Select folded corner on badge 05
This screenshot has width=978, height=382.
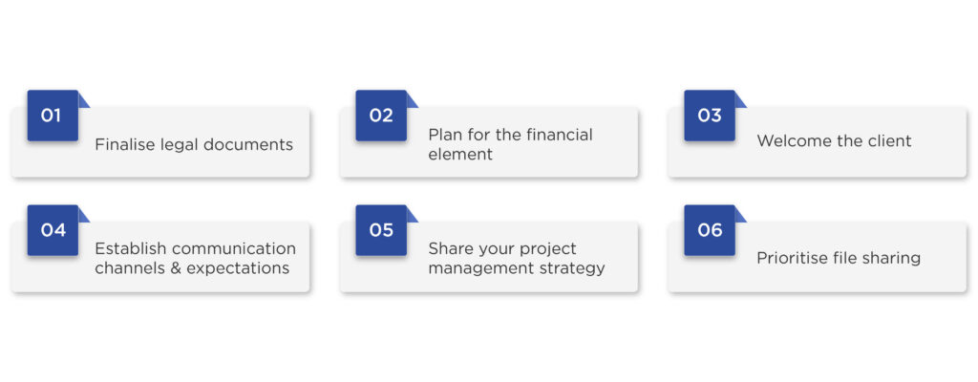(x=411, y=215)
